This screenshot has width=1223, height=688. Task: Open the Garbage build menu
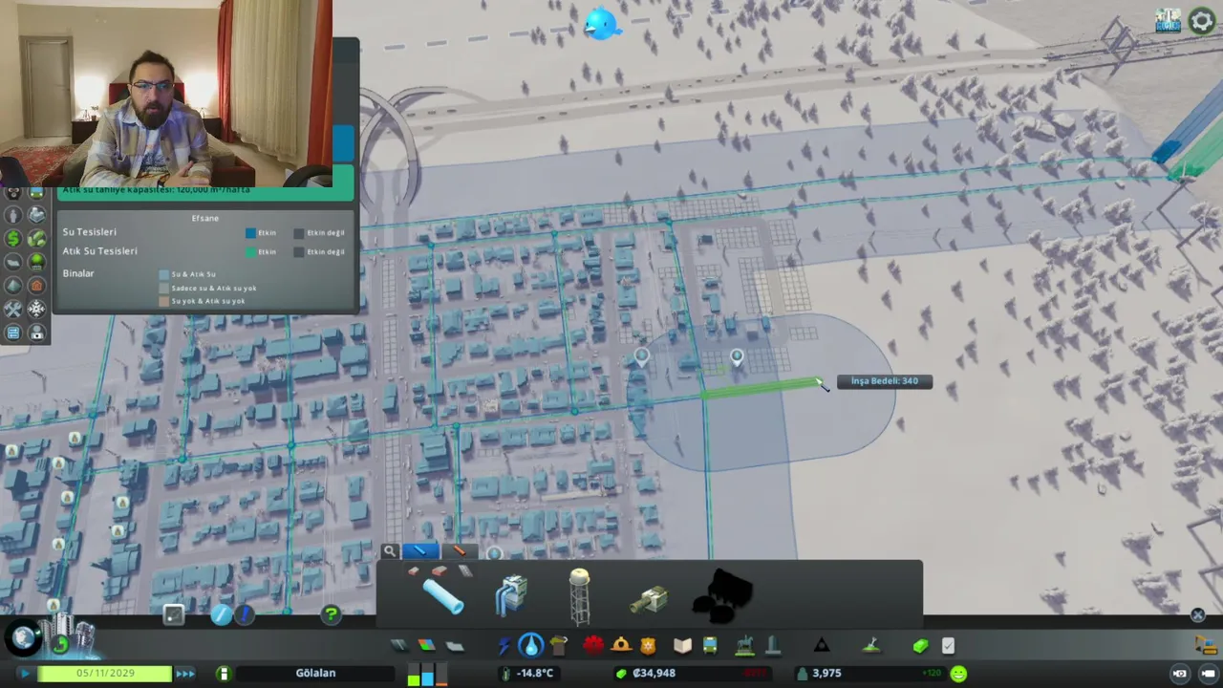tap(559, 646)
